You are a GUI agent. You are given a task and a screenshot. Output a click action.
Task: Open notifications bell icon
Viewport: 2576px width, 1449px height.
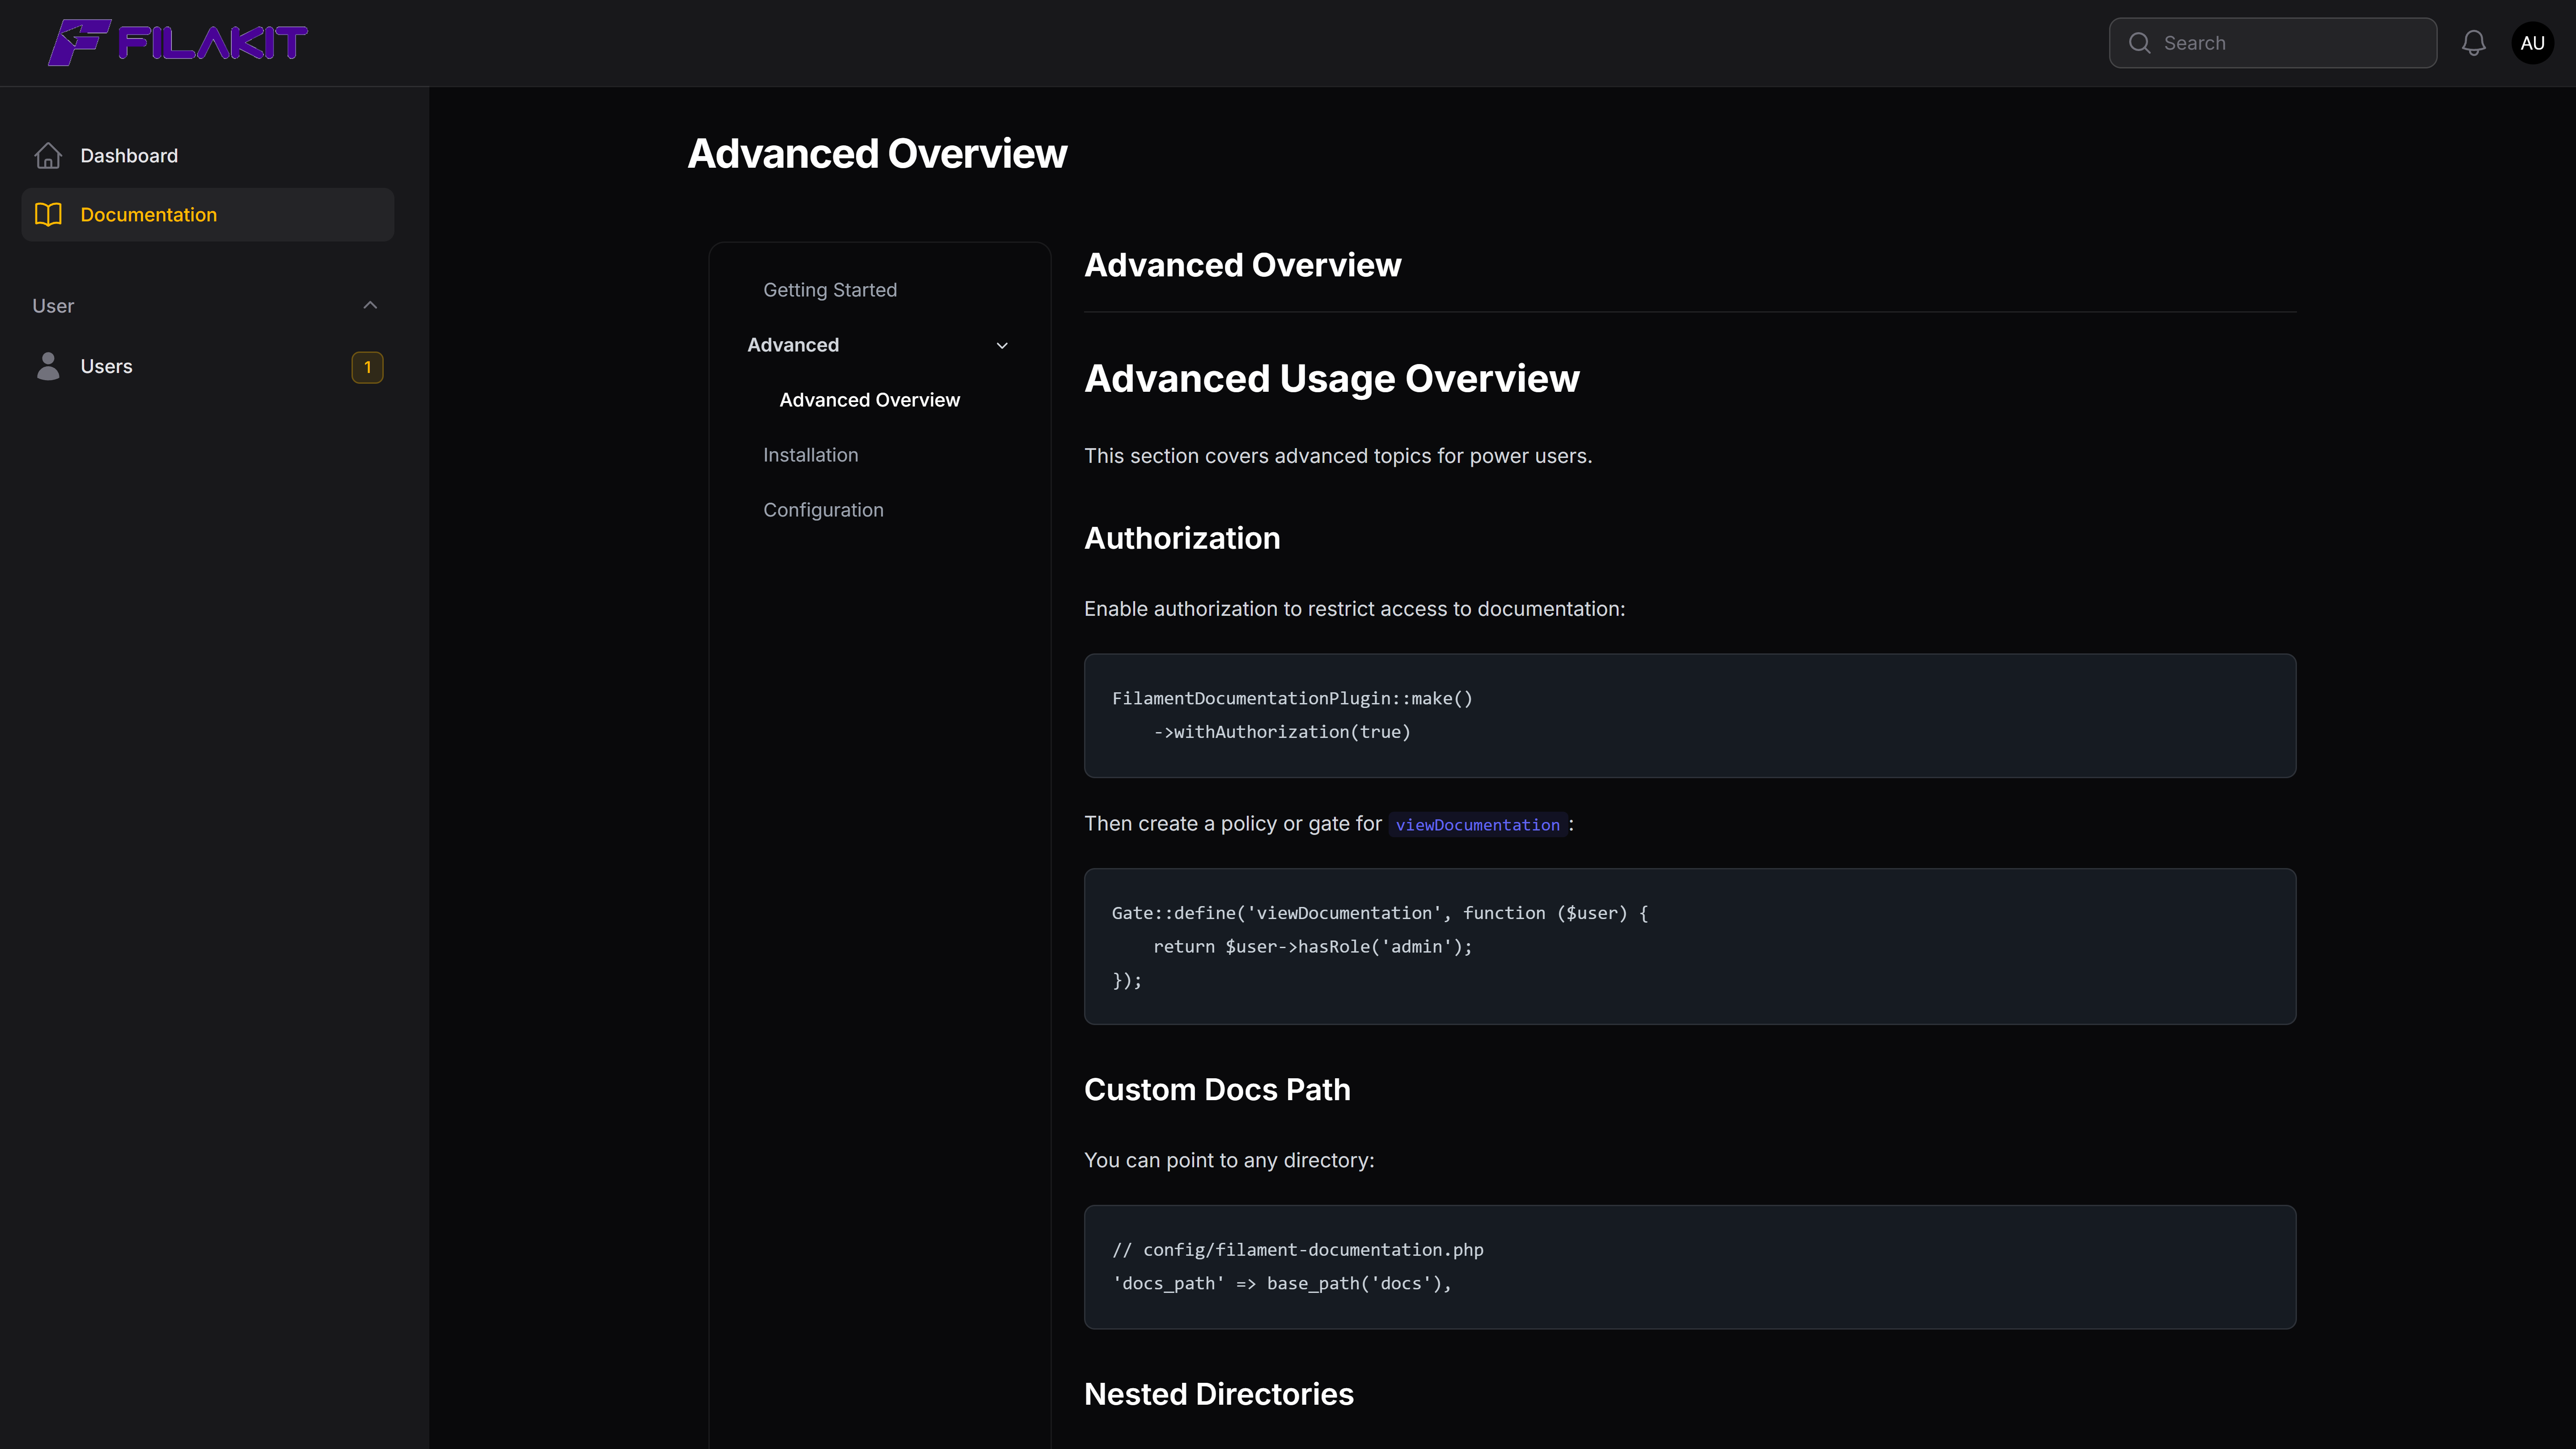pyautogui.click(x=2474, y=43)
